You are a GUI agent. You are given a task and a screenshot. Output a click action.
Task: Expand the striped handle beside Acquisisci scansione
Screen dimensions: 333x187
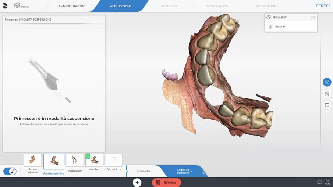tap(203, 172)
